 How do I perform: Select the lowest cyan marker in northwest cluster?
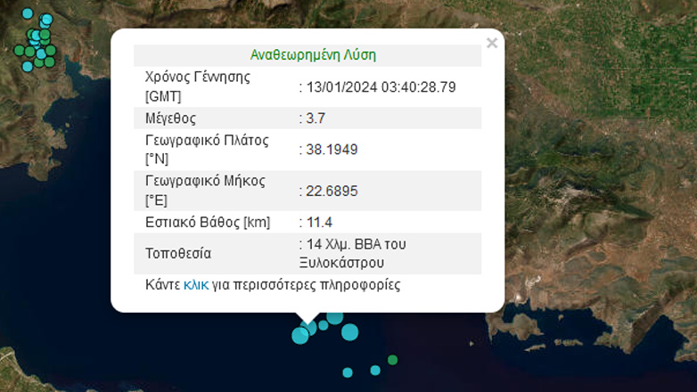pos(28,66)
